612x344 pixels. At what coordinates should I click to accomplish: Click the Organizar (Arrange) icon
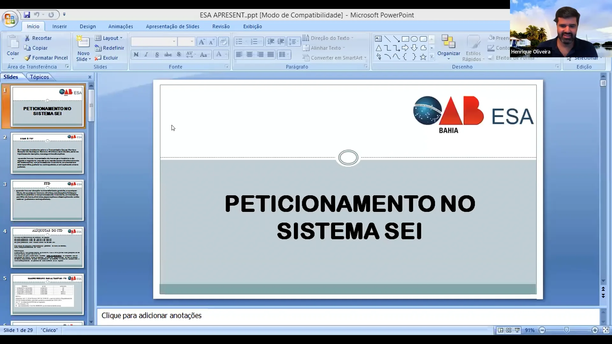pyautogui.click(x=448, y=42)
